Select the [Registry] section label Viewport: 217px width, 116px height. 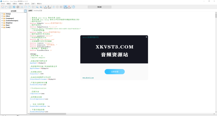9,23
